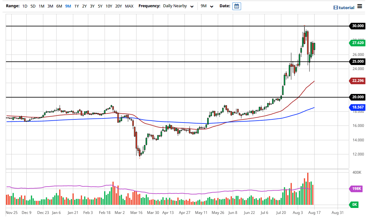This screenshot has height=218, width=366.
Task: Open the hamburger menu icon
Action: (360, 6)
